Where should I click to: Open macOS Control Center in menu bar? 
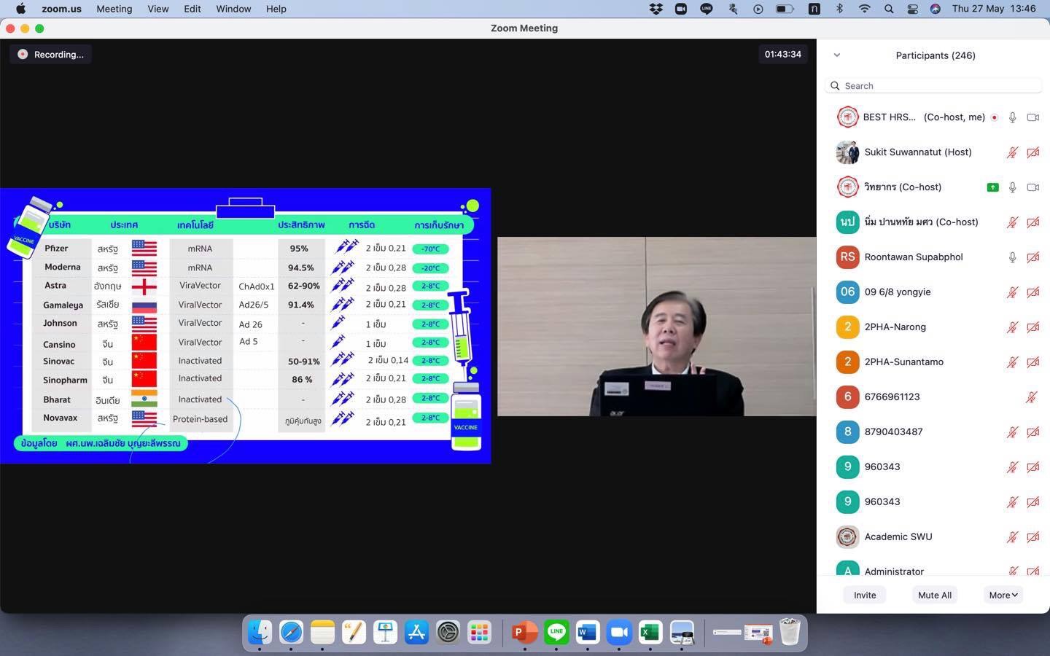click(x=912, y=9)
